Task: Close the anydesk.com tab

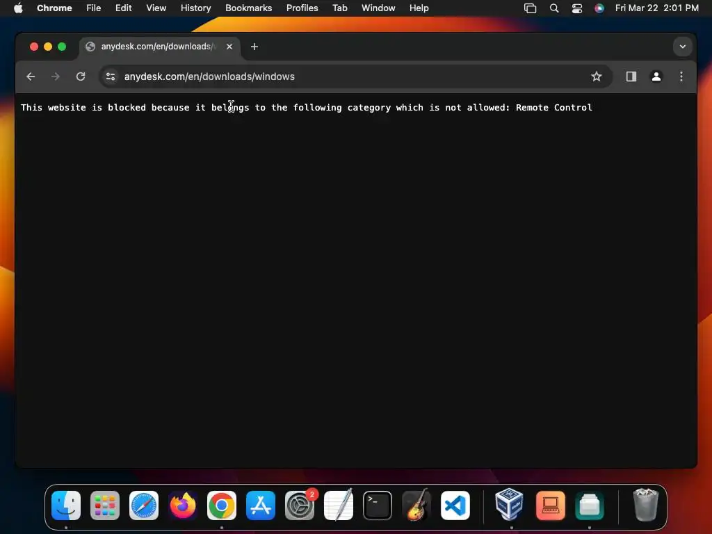Action: click(229, 47)
